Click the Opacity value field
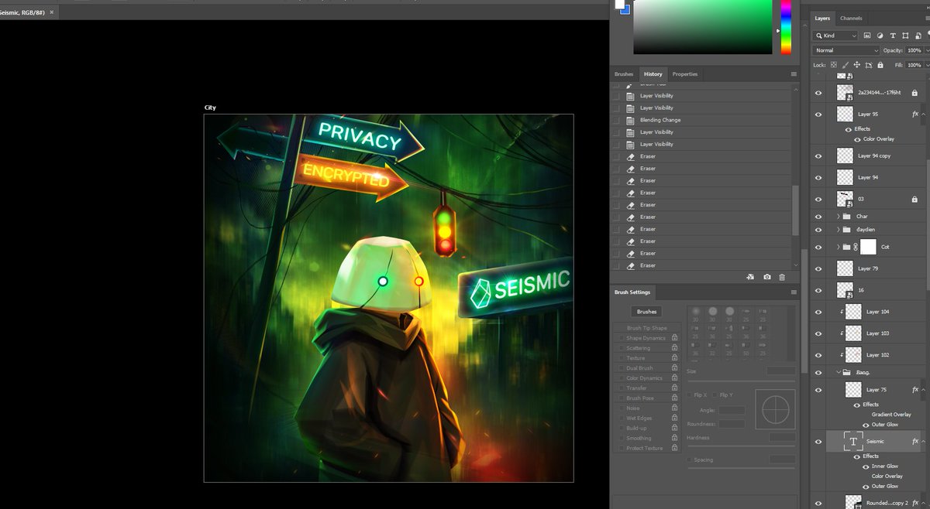 [914, 50]
